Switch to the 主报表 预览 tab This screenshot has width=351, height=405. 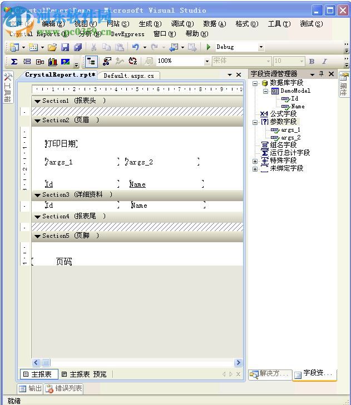[x=85, y=374]
